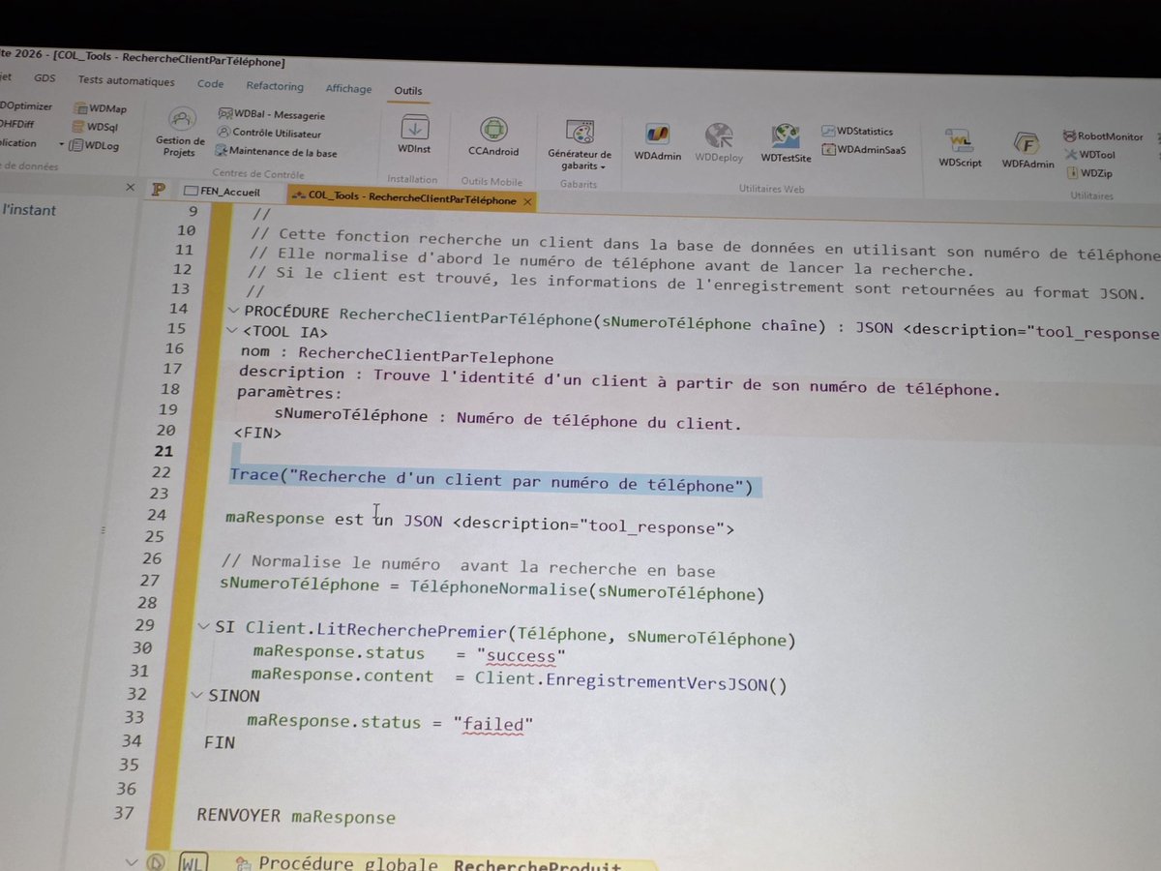Launch WDAdmin utility
Viewport: 1161px width, 871px height.
click(658, 141)
